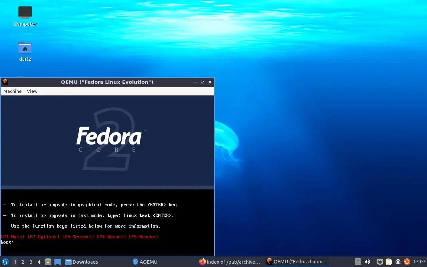This screenshot has height=267, width=427.
Task: Click the show desktop icon in taskbar
Action: [x=58, y=262]
